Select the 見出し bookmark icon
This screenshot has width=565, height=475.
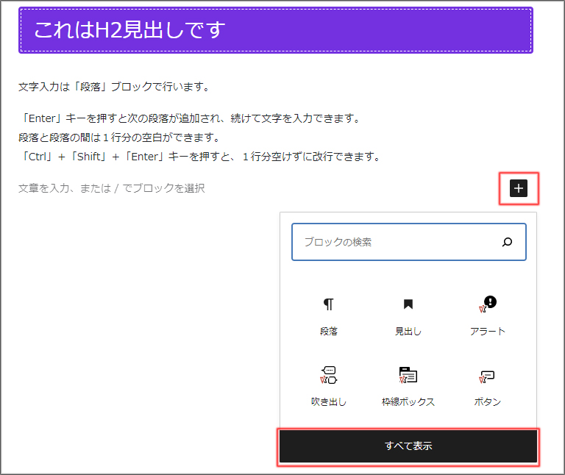pos(408,304)
